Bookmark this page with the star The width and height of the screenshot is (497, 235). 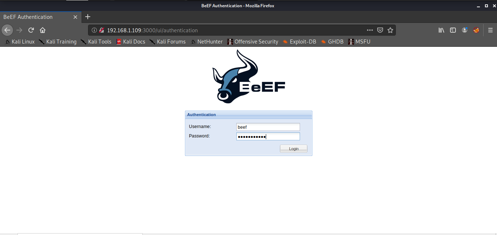(390, 30)
